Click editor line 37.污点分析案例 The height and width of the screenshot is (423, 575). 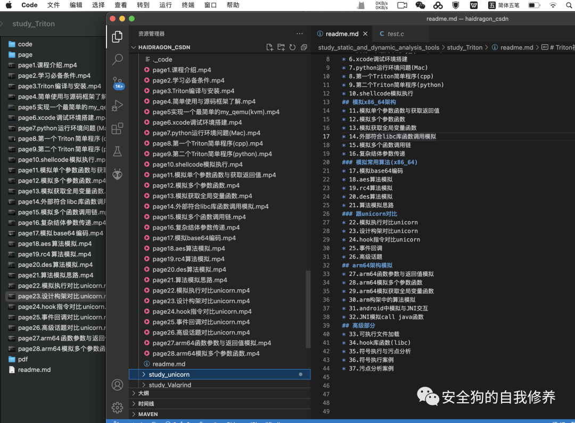point(371,368)
